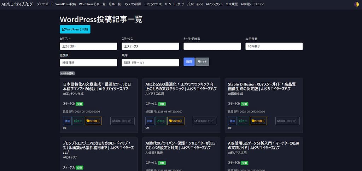362x171 pixels.
Task: Open the カテゴリー dropdown
Action: coord(88,46)
